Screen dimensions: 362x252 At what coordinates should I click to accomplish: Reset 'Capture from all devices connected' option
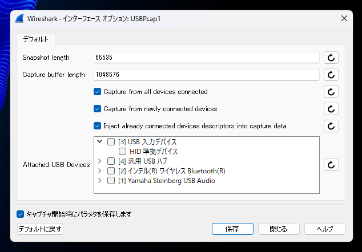click(331, 92)
